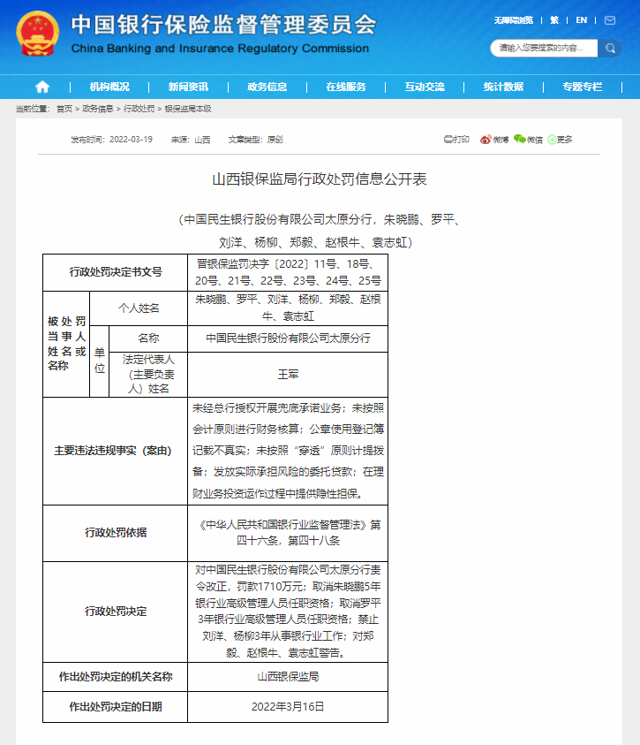640x745 pixels.
Task: Open 无障碍浏览 accessibility mode
Action: [514, 20]
